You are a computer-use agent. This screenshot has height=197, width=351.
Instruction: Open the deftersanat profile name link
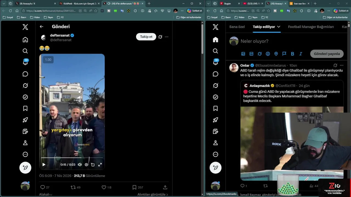pos(60,35)
